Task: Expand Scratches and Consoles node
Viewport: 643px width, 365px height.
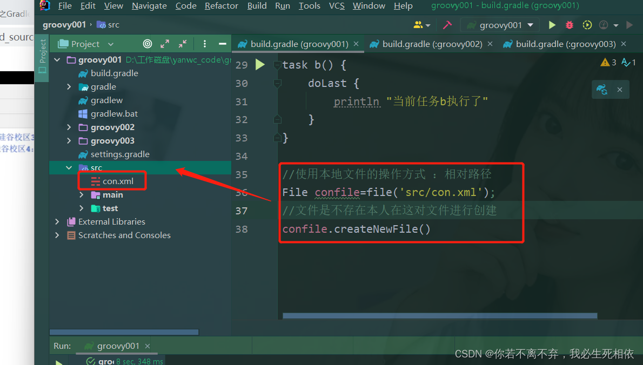Action: click(x=57, y=235)
